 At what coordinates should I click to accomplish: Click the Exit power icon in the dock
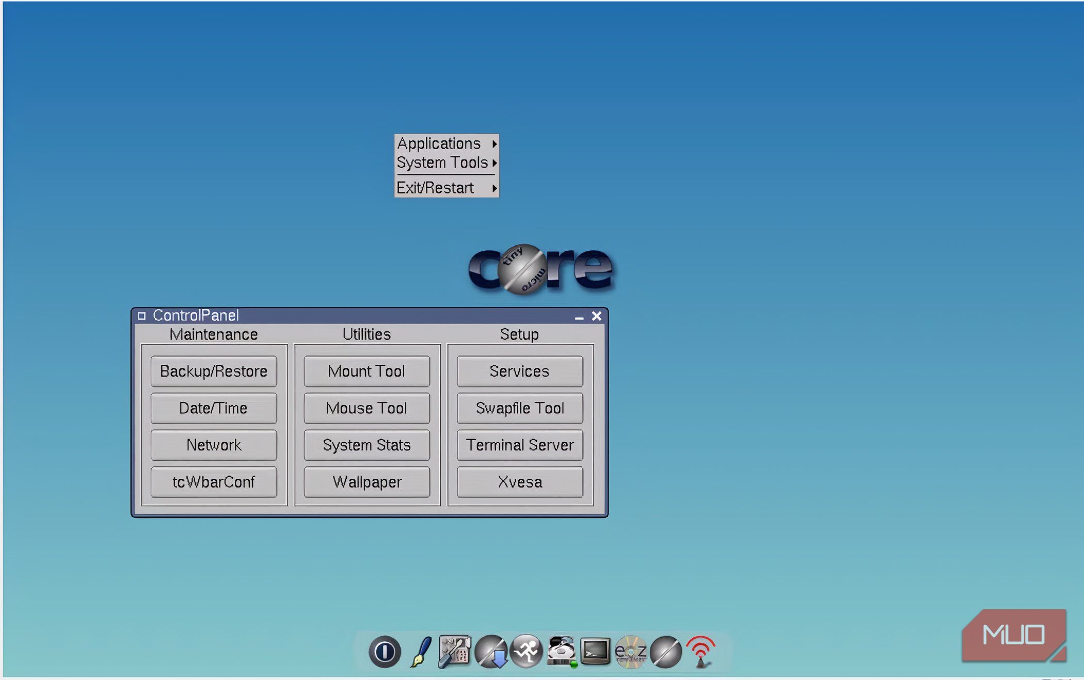coord(385,652)
